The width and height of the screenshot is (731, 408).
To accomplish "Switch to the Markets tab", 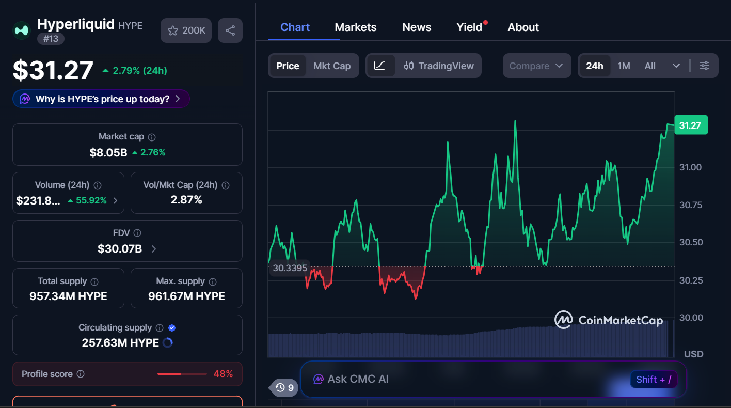I will coord(356,27).
